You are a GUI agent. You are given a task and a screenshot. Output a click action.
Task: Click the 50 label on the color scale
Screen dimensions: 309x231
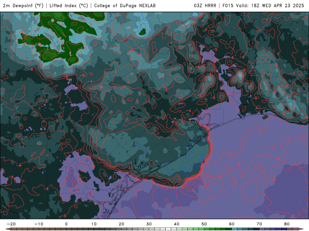tap(204, 224)
